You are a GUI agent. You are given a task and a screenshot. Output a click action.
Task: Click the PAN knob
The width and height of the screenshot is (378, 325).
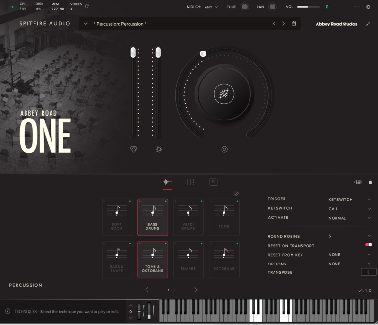273,7
